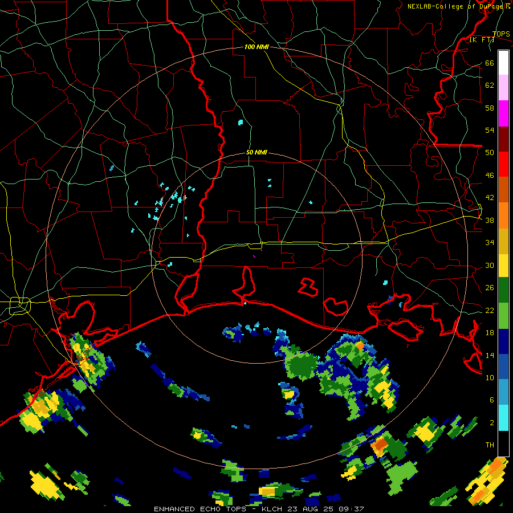Screen dimensions: 513x513
Task: Click the dark red legend swatch
Action: [503, 139]
